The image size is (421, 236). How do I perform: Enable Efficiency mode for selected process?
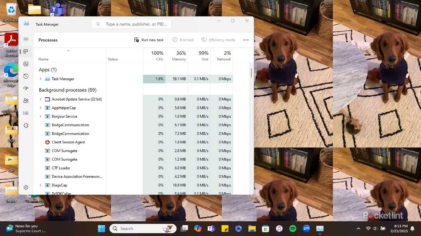pos(218,40)
